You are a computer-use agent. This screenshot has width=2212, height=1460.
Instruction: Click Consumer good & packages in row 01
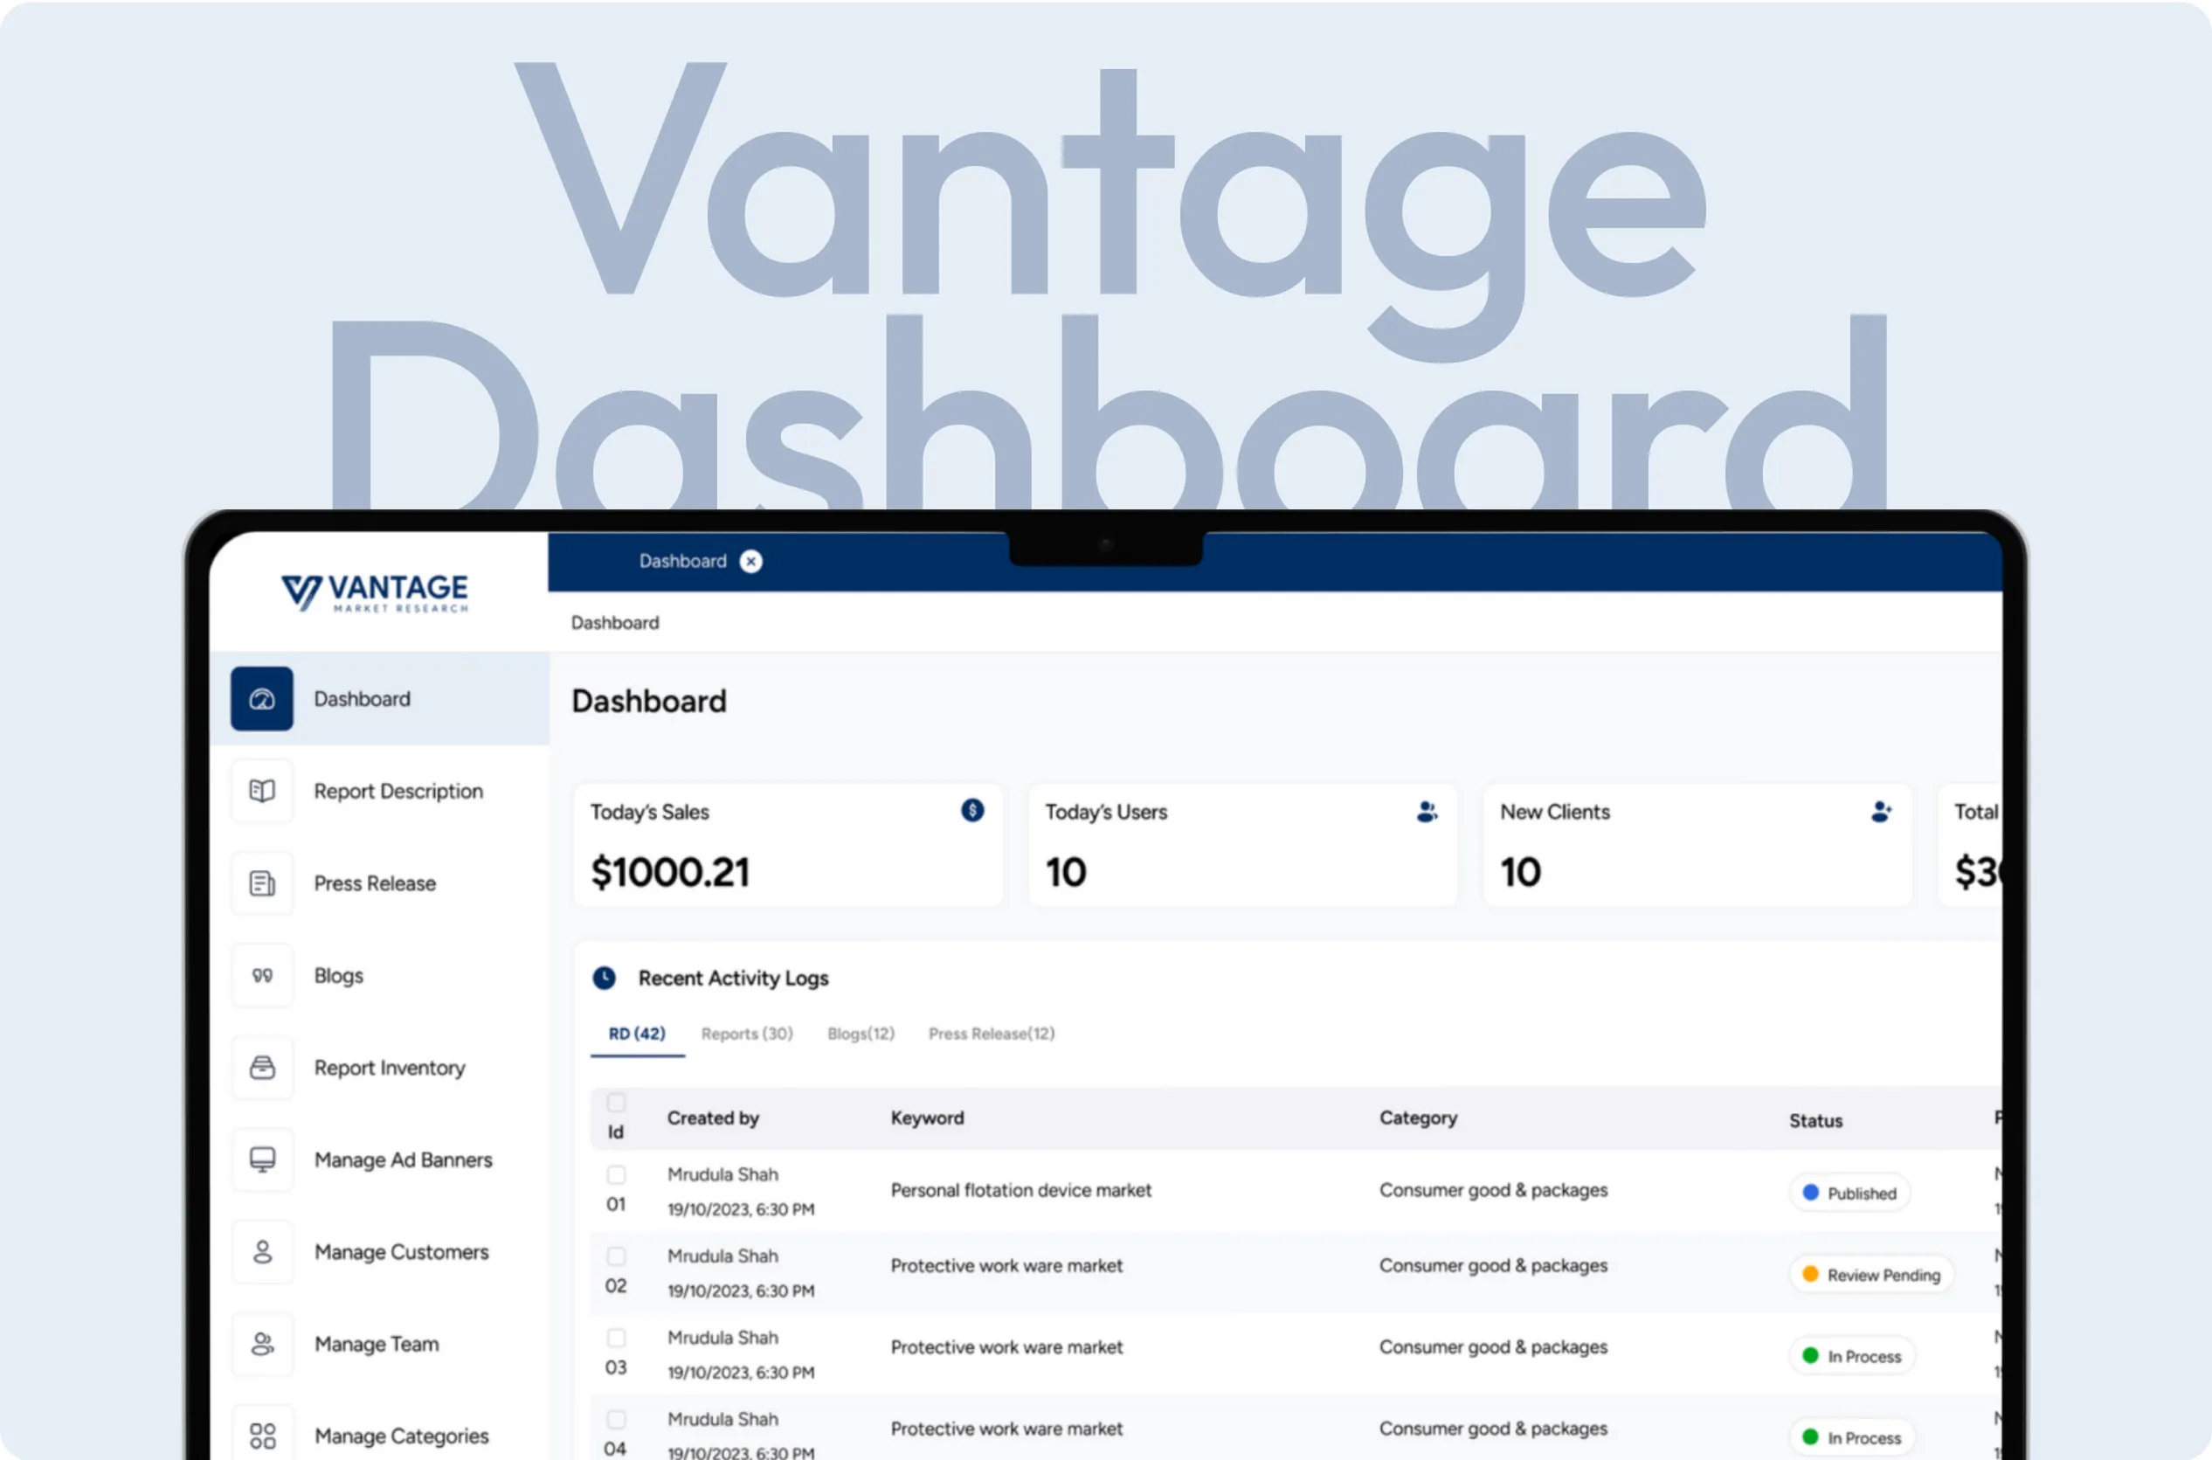pyautogui.click(x=1493, y=1190)
